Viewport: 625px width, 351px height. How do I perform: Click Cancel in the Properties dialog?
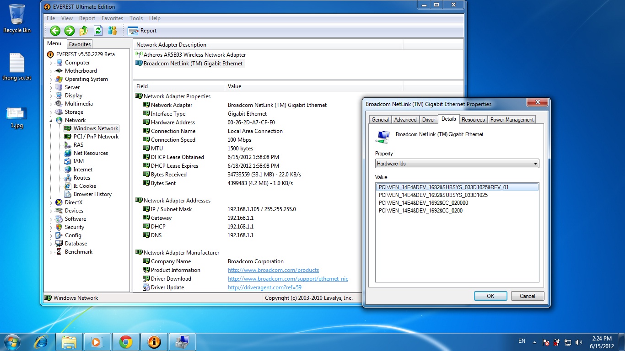(528, 296)
